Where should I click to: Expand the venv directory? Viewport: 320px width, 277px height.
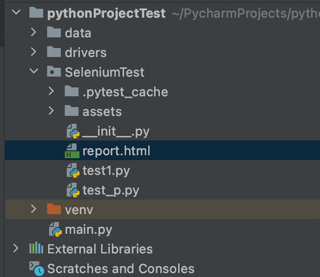[34, 210]
